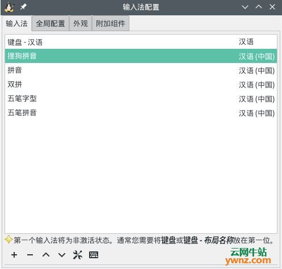Select the 双拼 input method row

(141, 85)
